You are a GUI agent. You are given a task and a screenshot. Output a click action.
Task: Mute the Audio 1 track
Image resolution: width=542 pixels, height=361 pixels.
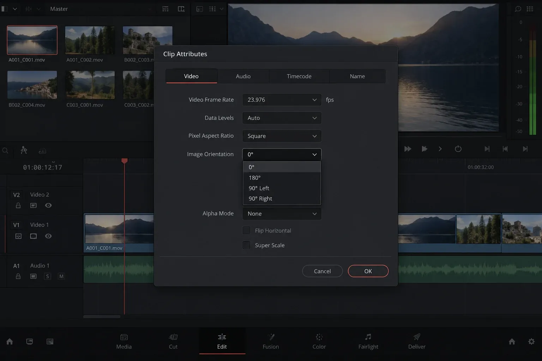61,276
